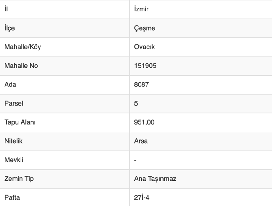
Task: Click the Ada value 8087
Action: pyautogui.click(x=141, y=85)
